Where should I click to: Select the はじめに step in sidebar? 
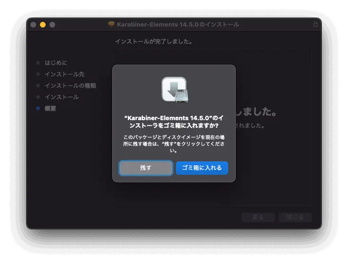[x=56, y=63]
